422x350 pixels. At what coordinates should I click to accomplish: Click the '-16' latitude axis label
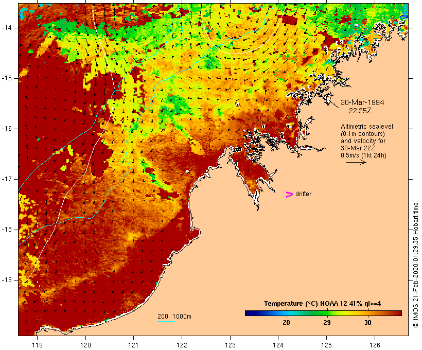point(6,129)
